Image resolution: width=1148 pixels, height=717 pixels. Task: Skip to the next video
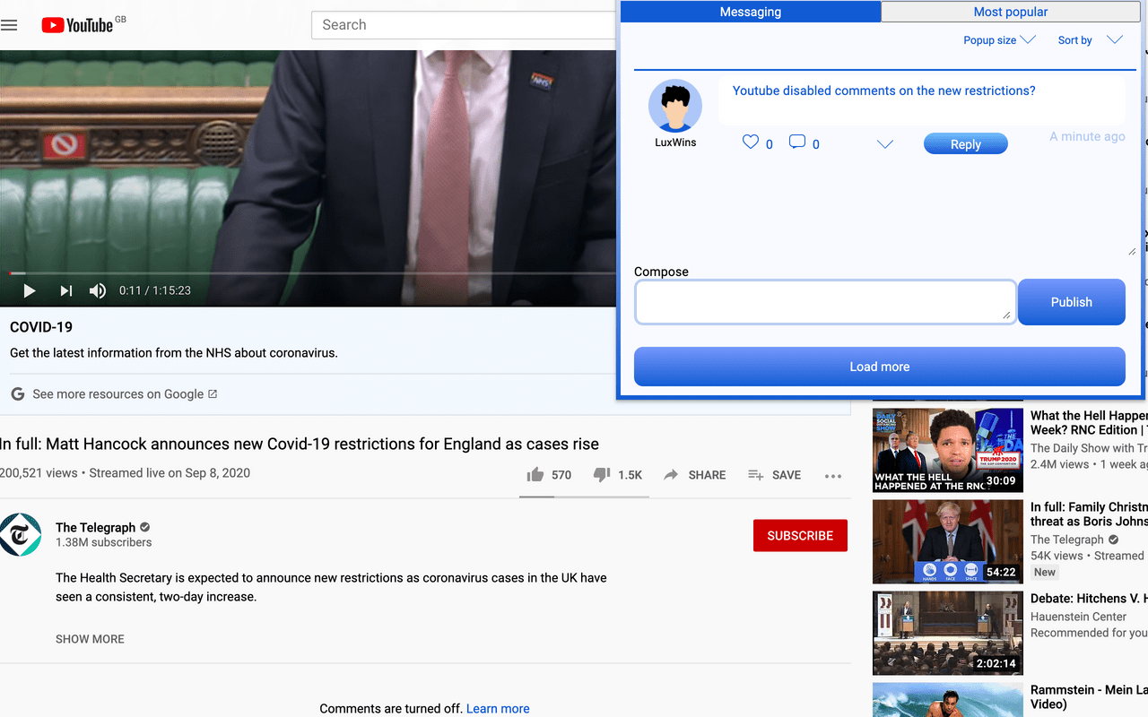64,290
